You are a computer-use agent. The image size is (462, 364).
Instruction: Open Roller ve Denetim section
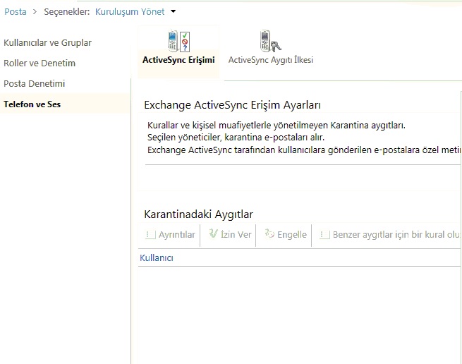coord(39,63)
